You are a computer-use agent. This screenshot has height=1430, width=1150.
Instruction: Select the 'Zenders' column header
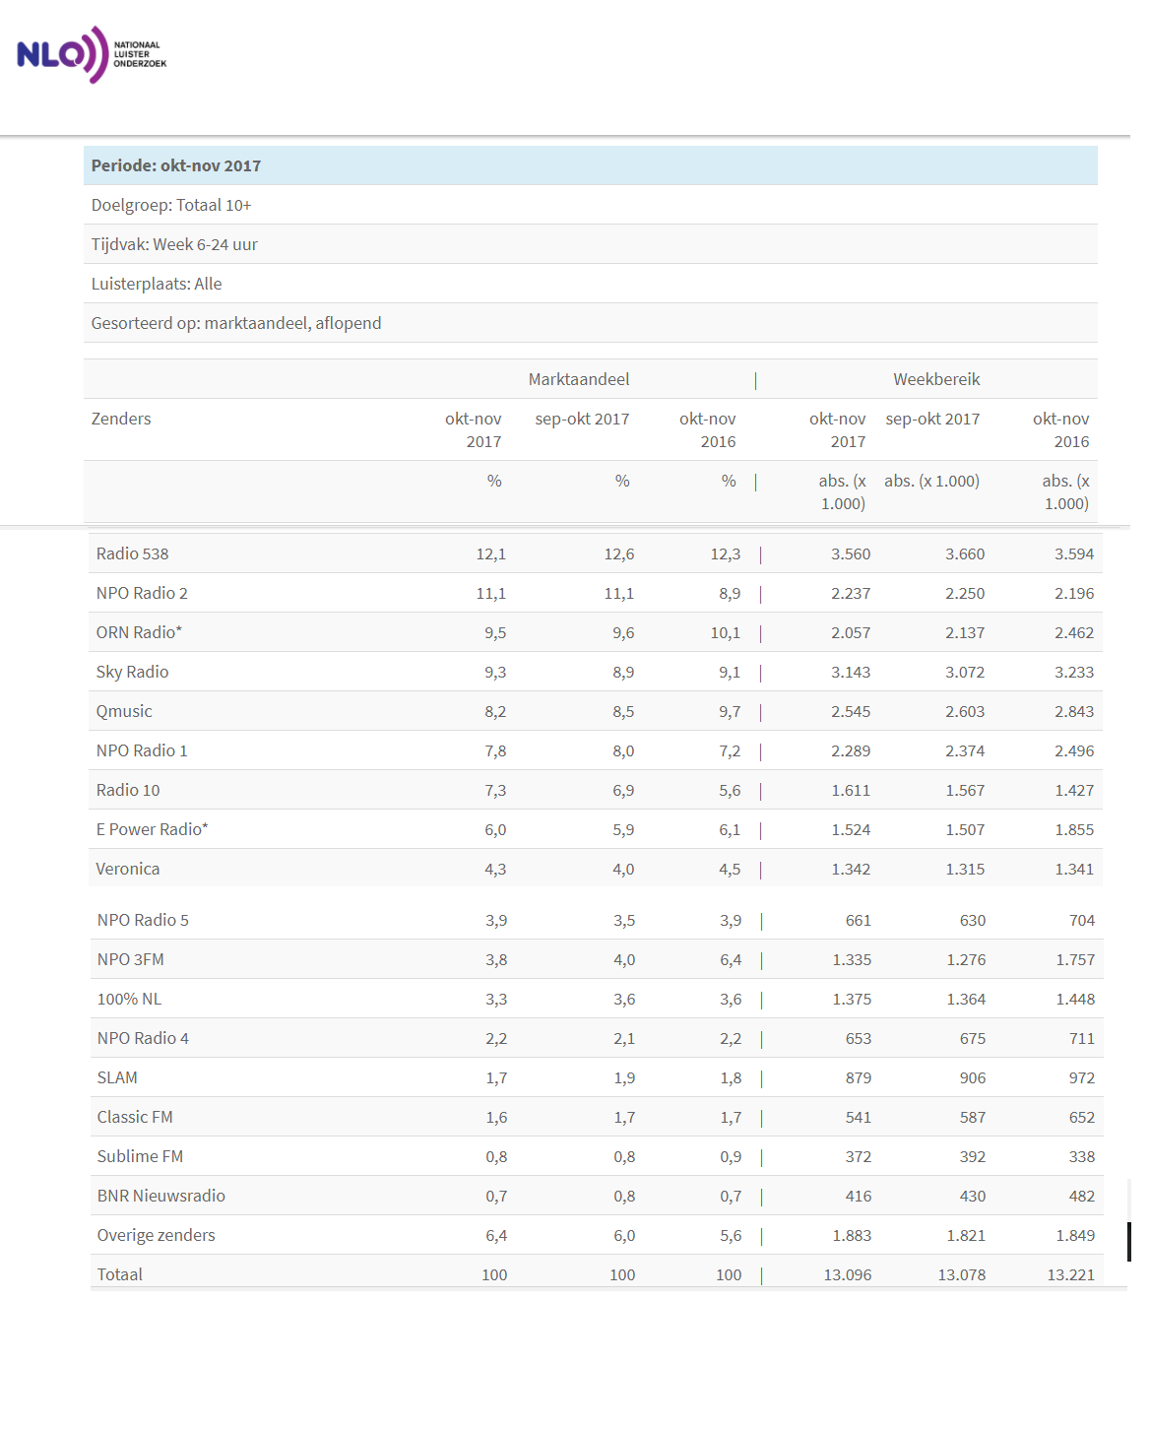pyautogui.click(x=121, y=419)
